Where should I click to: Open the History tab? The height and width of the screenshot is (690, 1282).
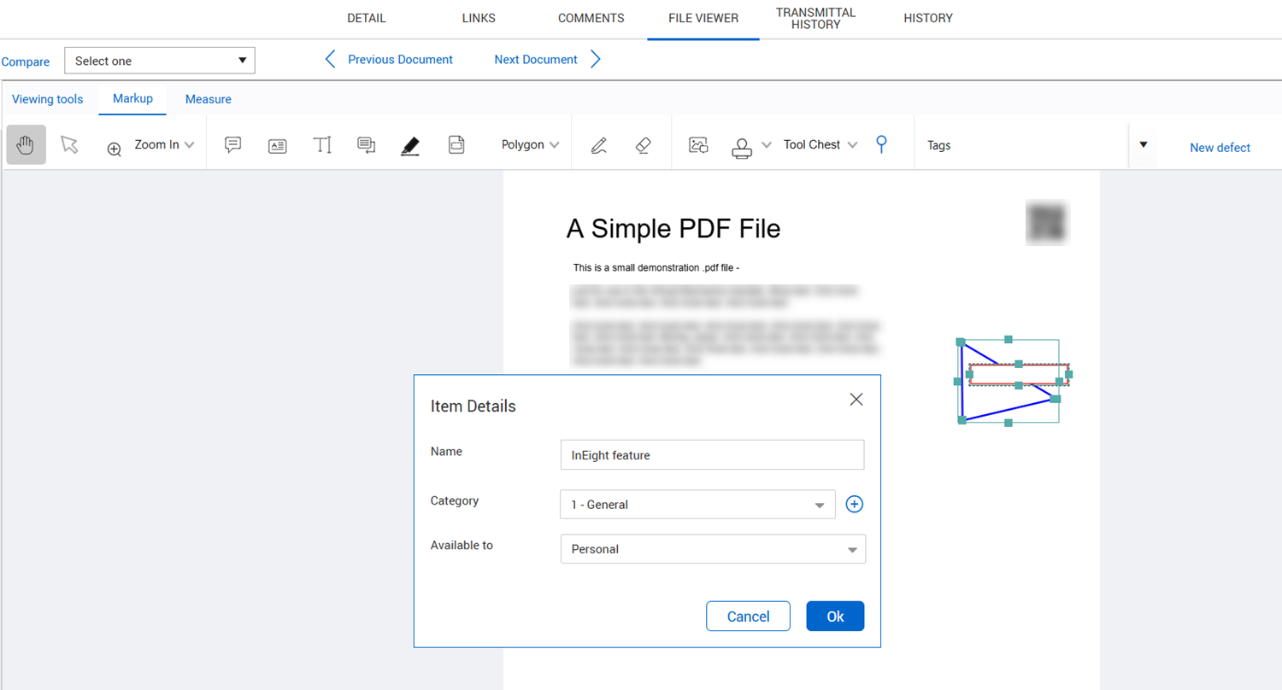[x=928, y=18]
